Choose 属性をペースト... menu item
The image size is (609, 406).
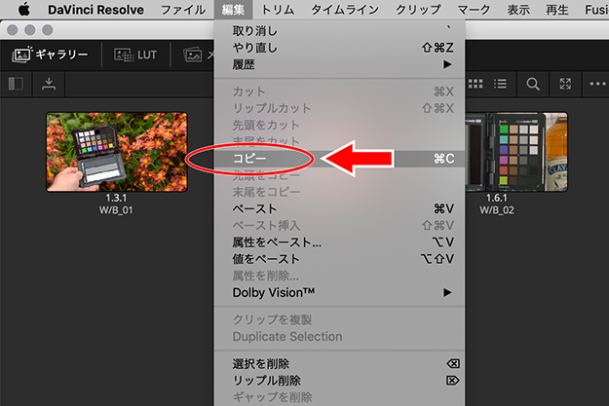pos(277,241)
